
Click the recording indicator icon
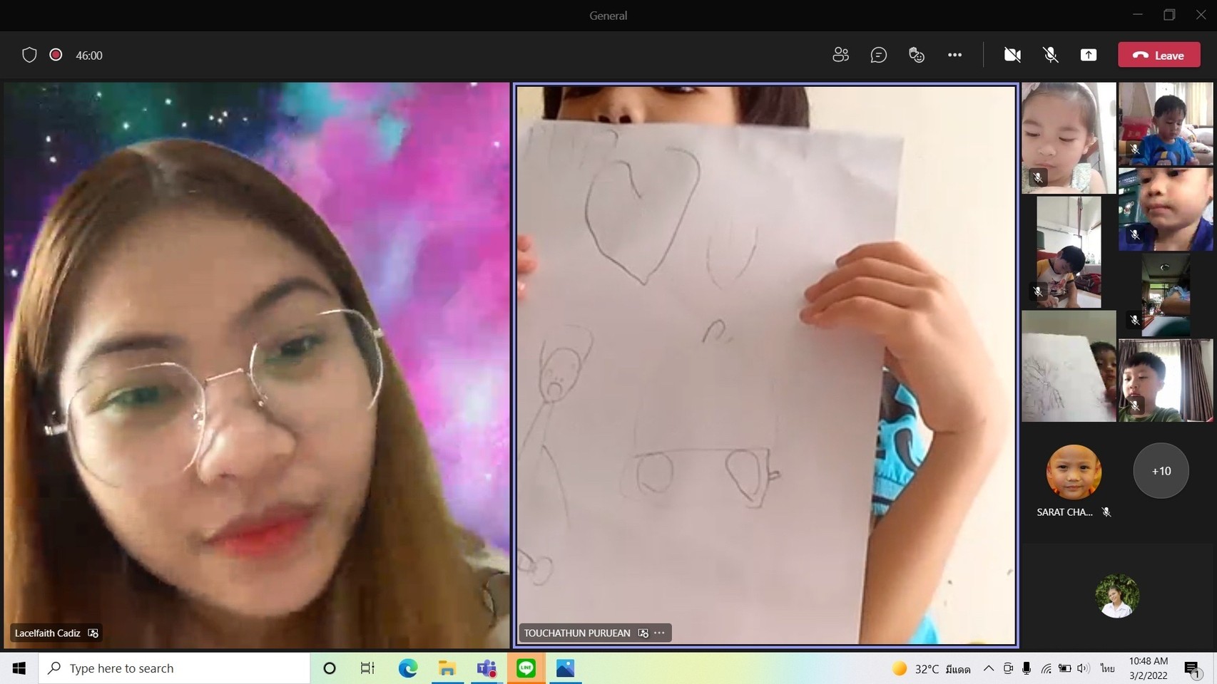(x=56, y=55)
